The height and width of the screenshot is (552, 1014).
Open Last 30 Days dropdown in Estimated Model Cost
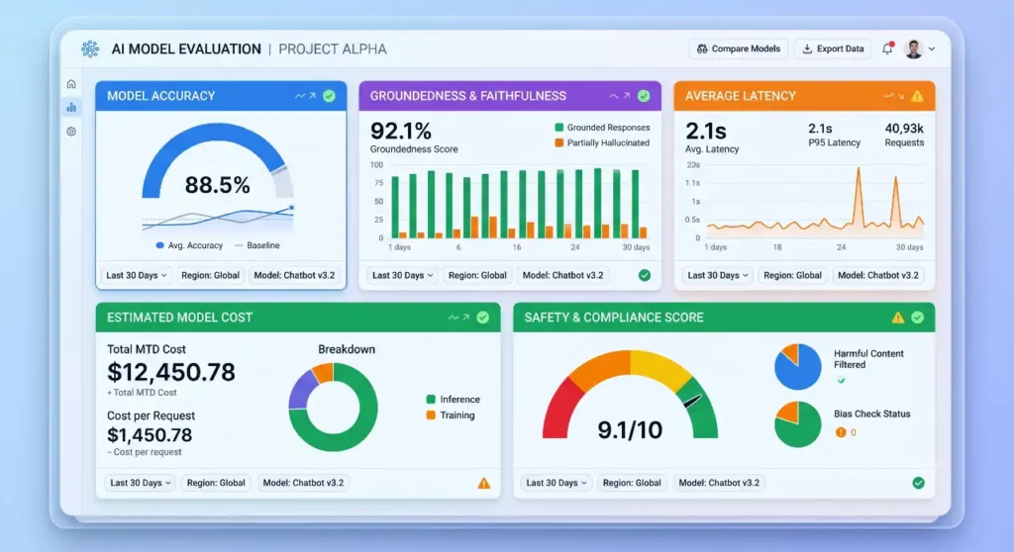click(141, 483)
